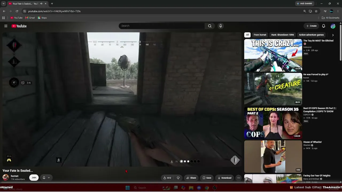Like the video with 512 likes
Viewport: 342px width, 192px height.
167,178
